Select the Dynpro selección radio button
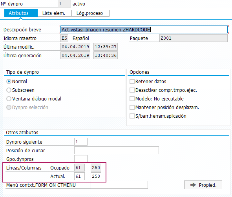 click(9, 108)
